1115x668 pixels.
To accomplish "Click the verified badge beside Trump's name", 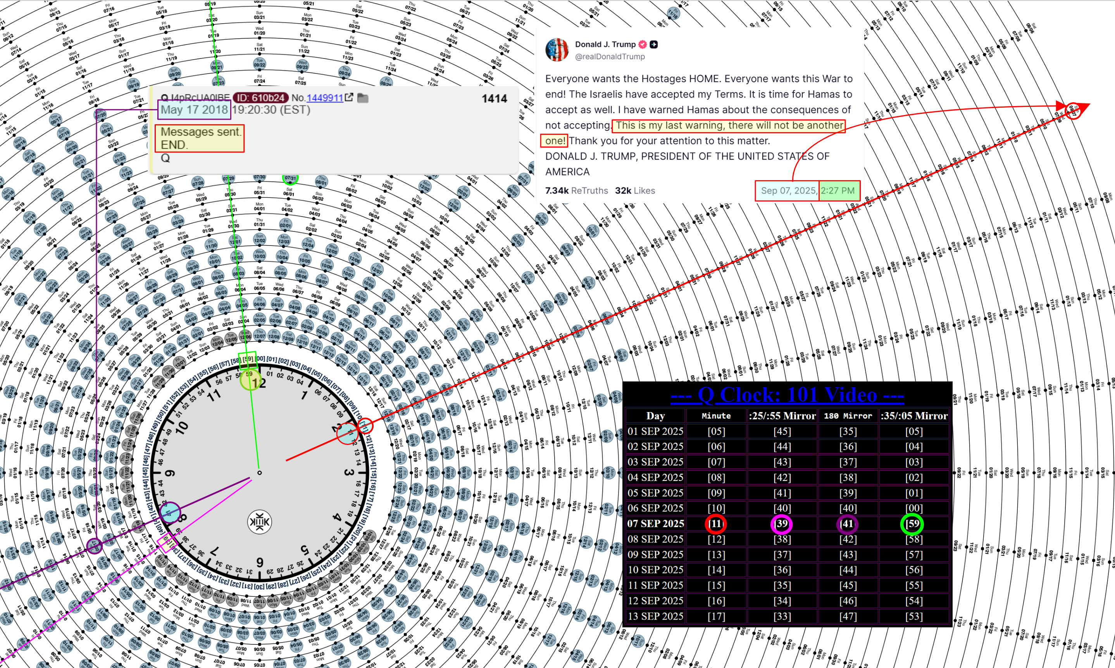I will coord(643,44).
